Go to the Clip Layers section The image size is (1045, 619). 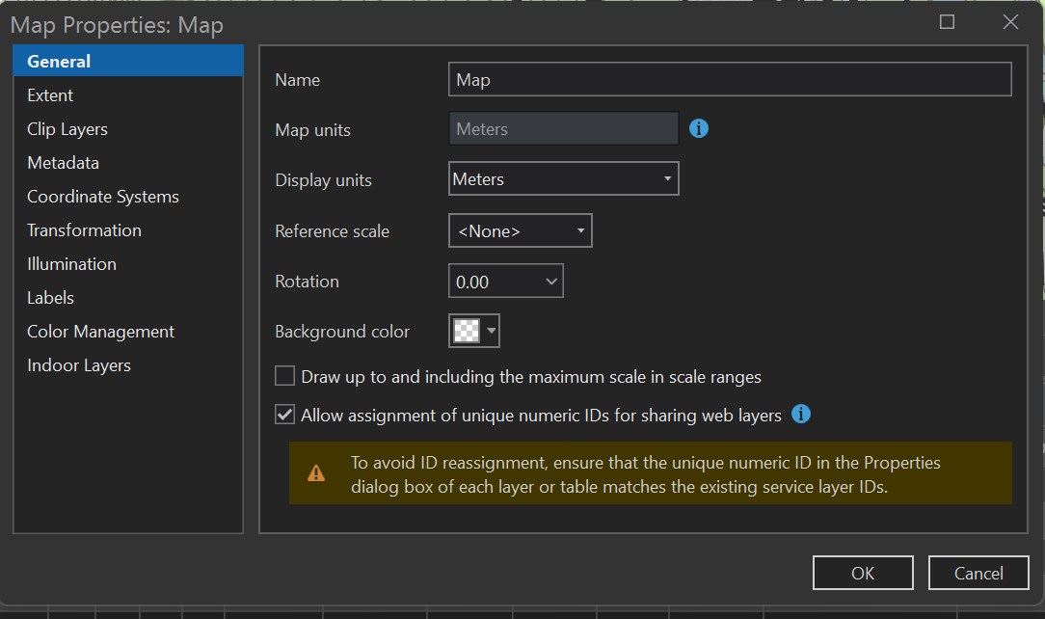[x=67, y=129]
